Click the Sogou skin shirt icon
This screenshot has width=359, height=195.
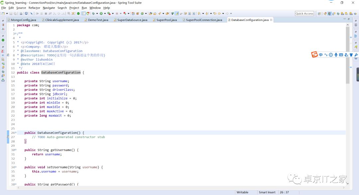pos(351,55)
